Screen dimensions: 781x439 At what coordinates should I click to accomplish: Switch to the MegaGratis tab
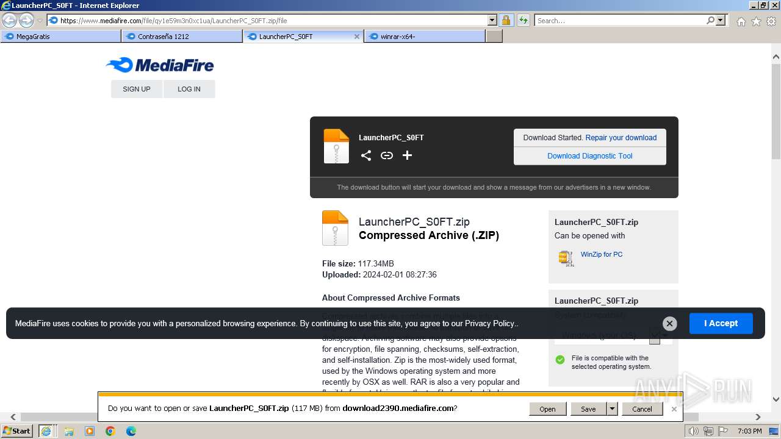tap(60, 37)
